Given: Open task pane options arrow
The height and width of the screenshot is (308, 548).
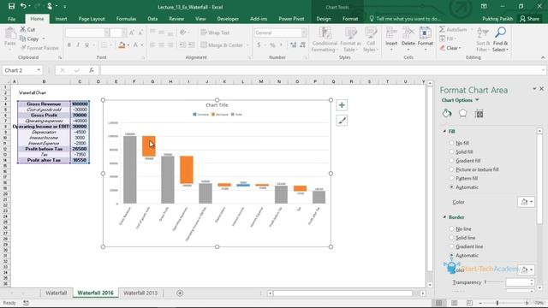Looking at the screenshot, I should point(534,89).
